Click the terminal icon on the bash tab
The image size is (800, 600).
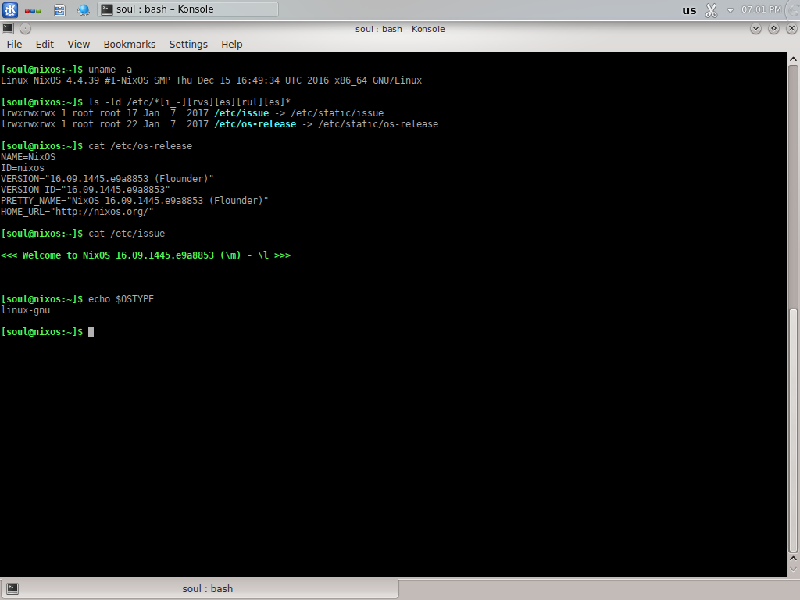click(12, 589)
